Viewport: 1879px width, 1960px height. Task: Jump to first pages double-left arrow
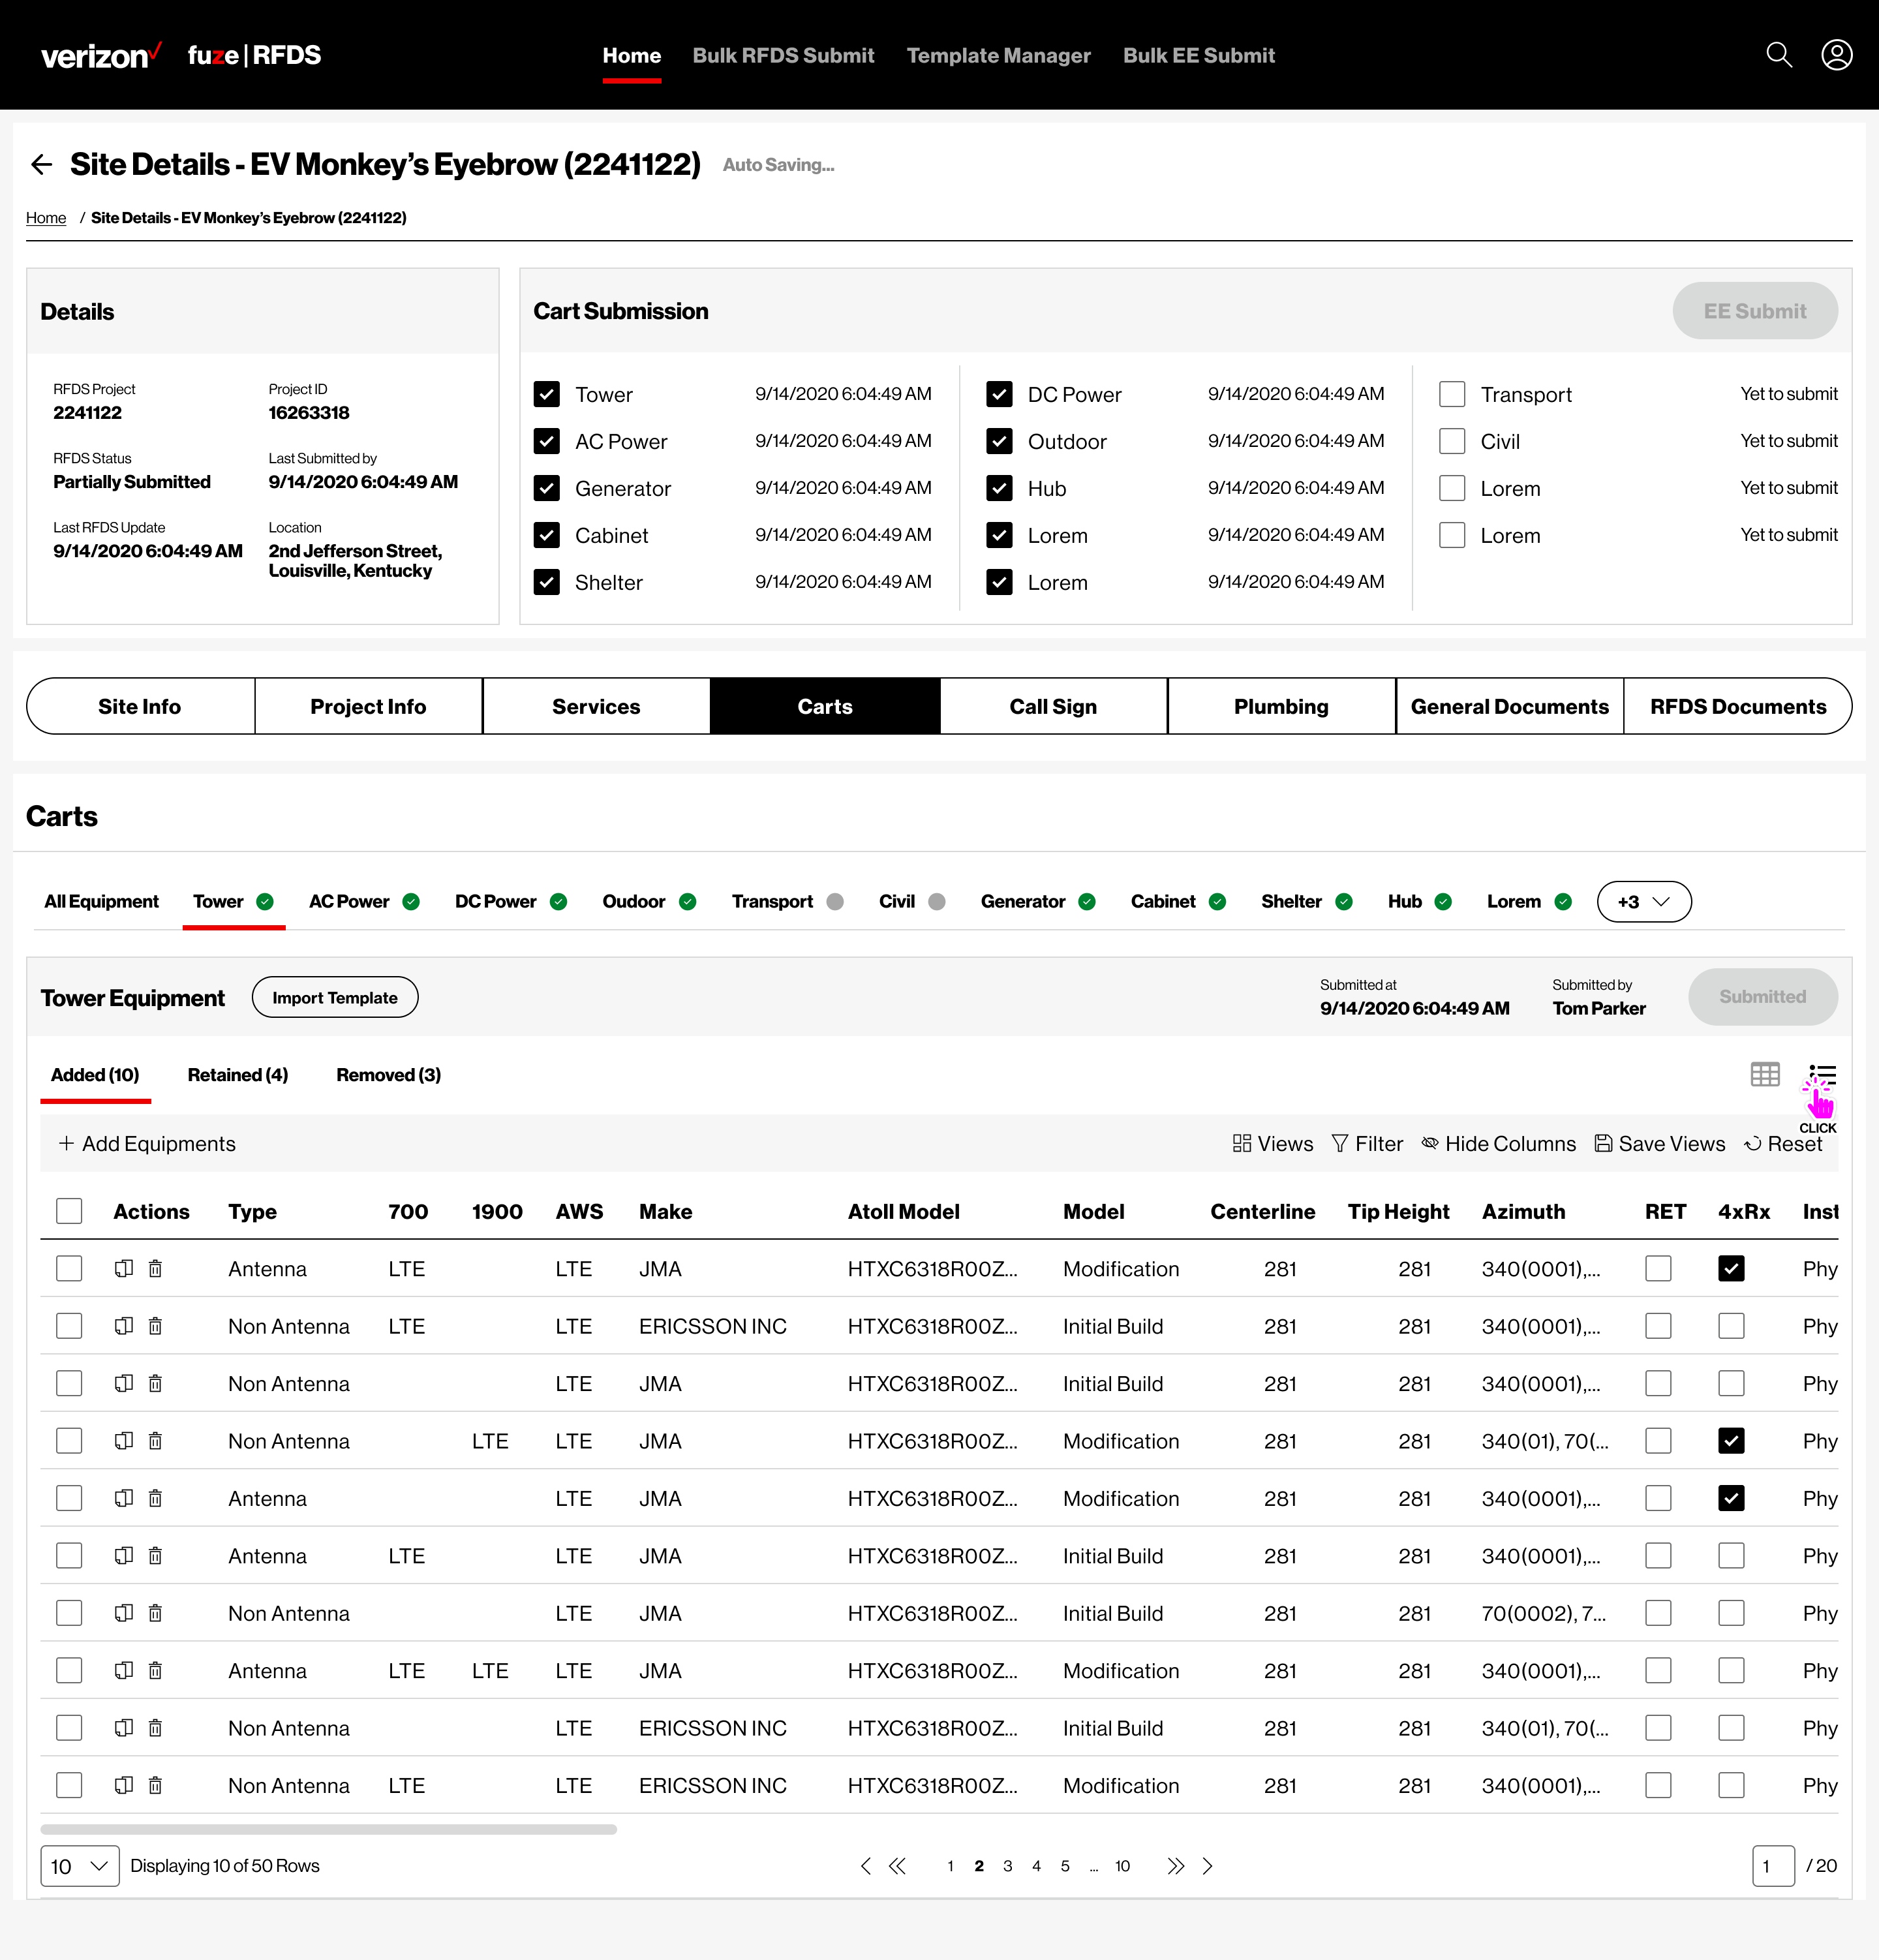(898, 1866)
